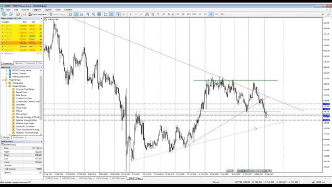Toggle the Market Watch window icon

click(18, 14)
